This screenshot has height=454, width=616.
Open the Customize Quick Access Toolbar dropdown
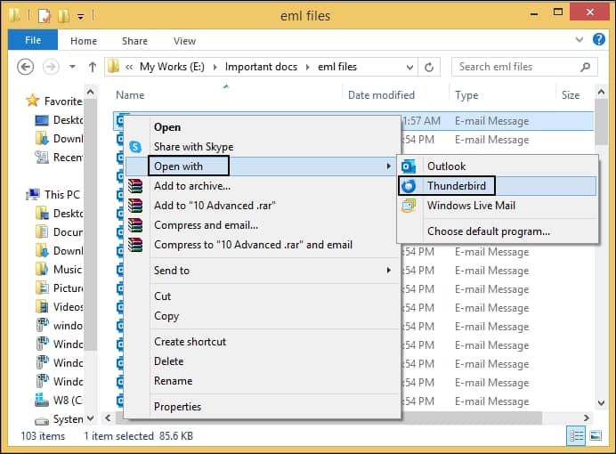click(x=80, y=17)
